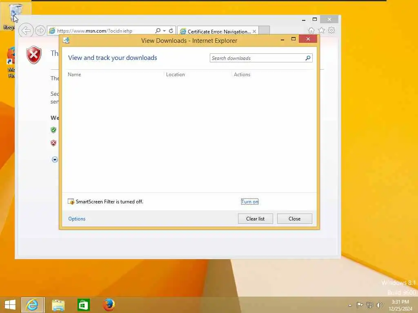Close the Certificate Error tab
Screen dimensions: 418x313
tap(254, 31)
